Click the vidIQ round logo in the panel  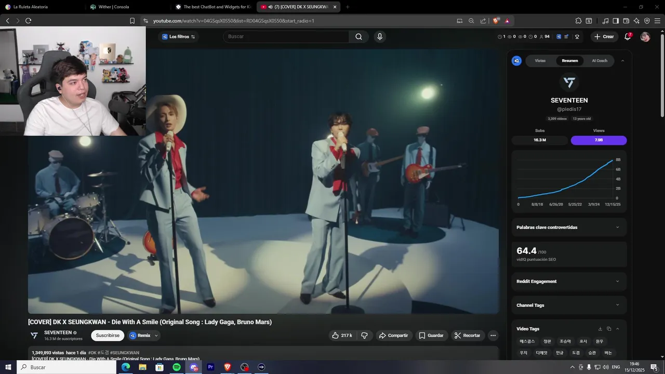516,61
